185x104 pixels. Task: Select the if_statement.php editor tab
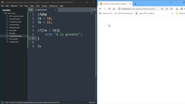(46, 10)
